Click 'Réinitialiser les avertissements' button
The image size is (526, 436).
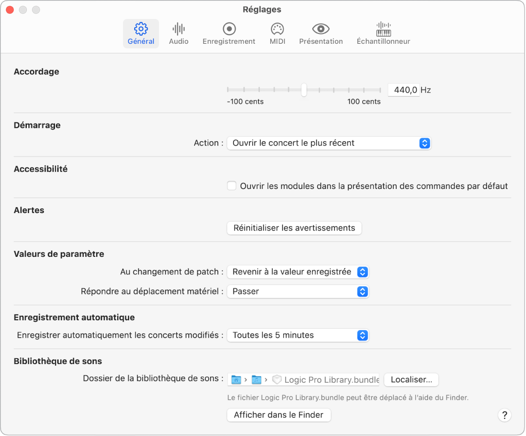[294, 228]
